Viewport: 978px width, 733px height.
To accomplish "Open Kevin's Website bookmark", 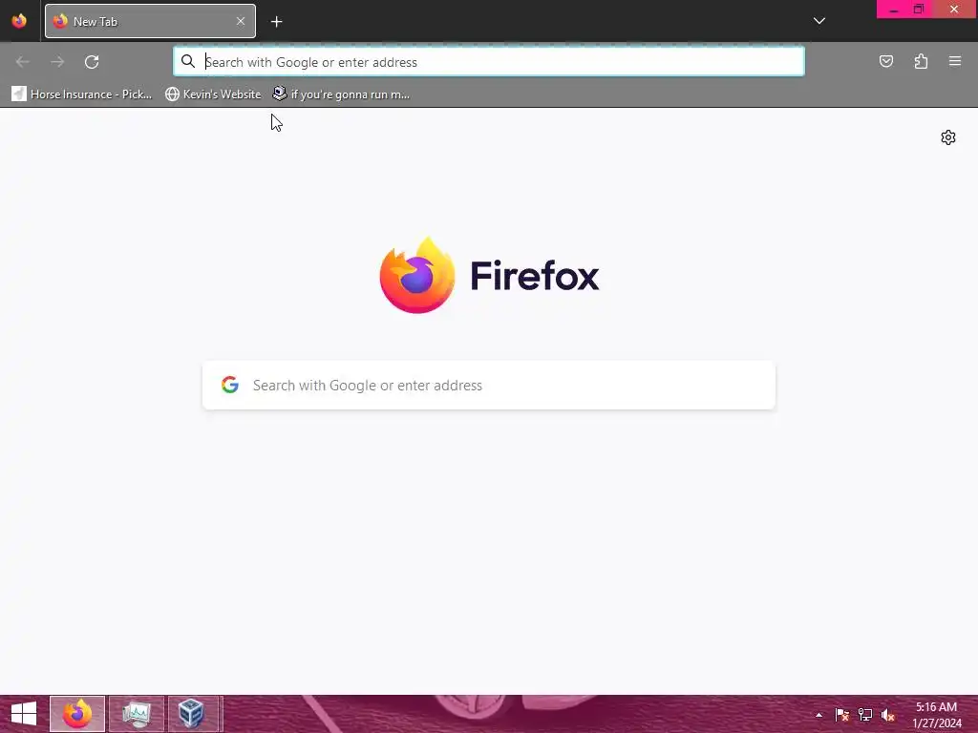I will [x=213, y=94].
